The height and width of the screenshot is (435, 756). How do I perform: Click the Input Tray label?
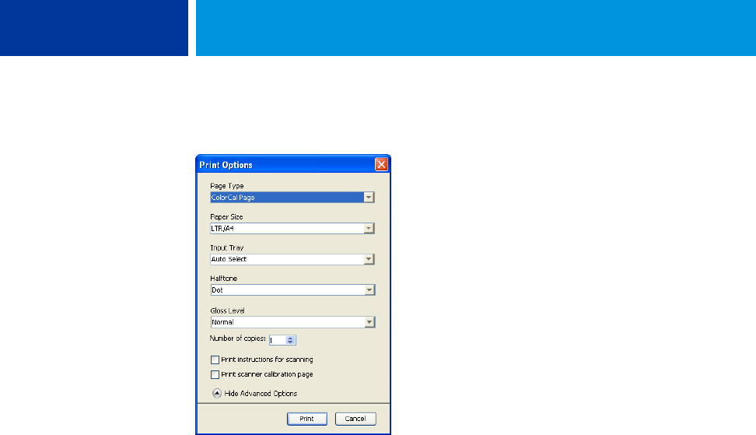(227, 248)
